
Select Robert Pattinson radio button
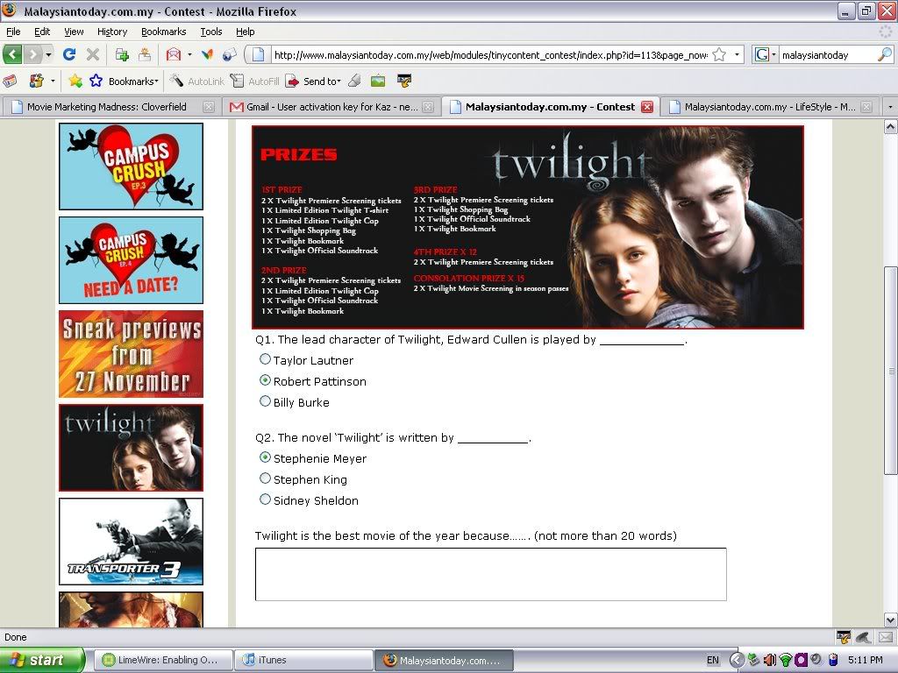[x=265, y=380]
